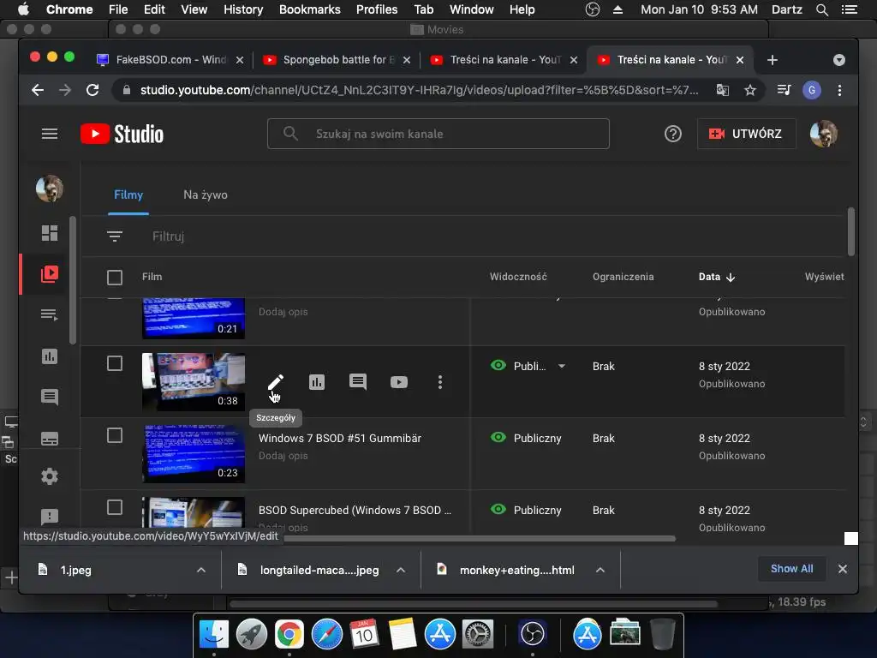877x658 pixels.
Task: Open the Chrome three-dot menu
Action: click(839, 90)
